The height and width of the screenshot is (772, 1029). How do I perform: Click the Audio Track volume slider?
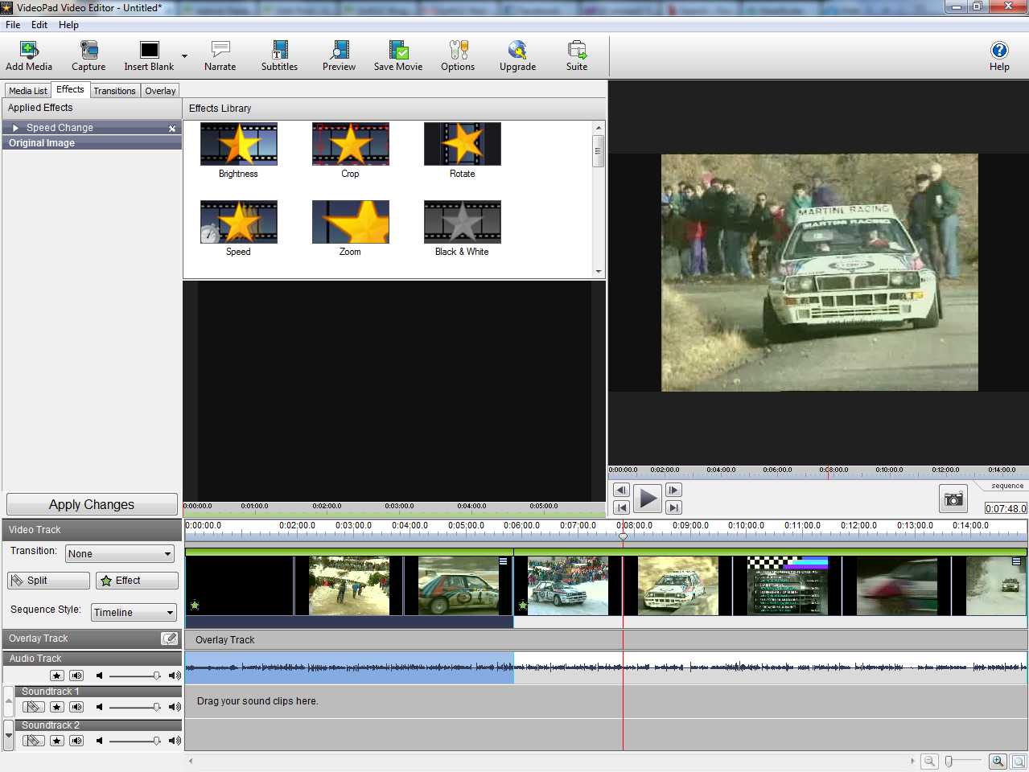click(134, 675)
